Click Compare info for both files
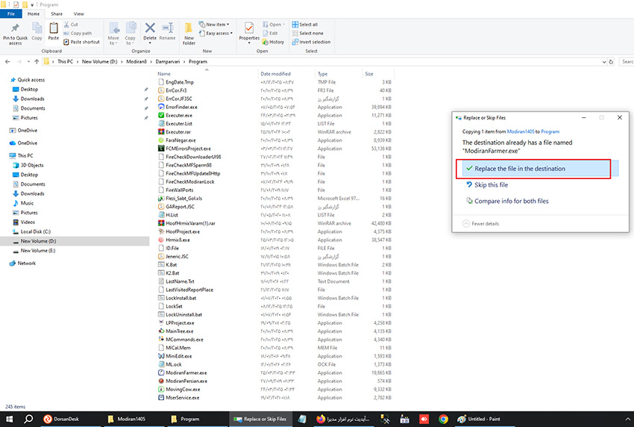The height and width of the screenshot is (427, 634). coord(511,201)
